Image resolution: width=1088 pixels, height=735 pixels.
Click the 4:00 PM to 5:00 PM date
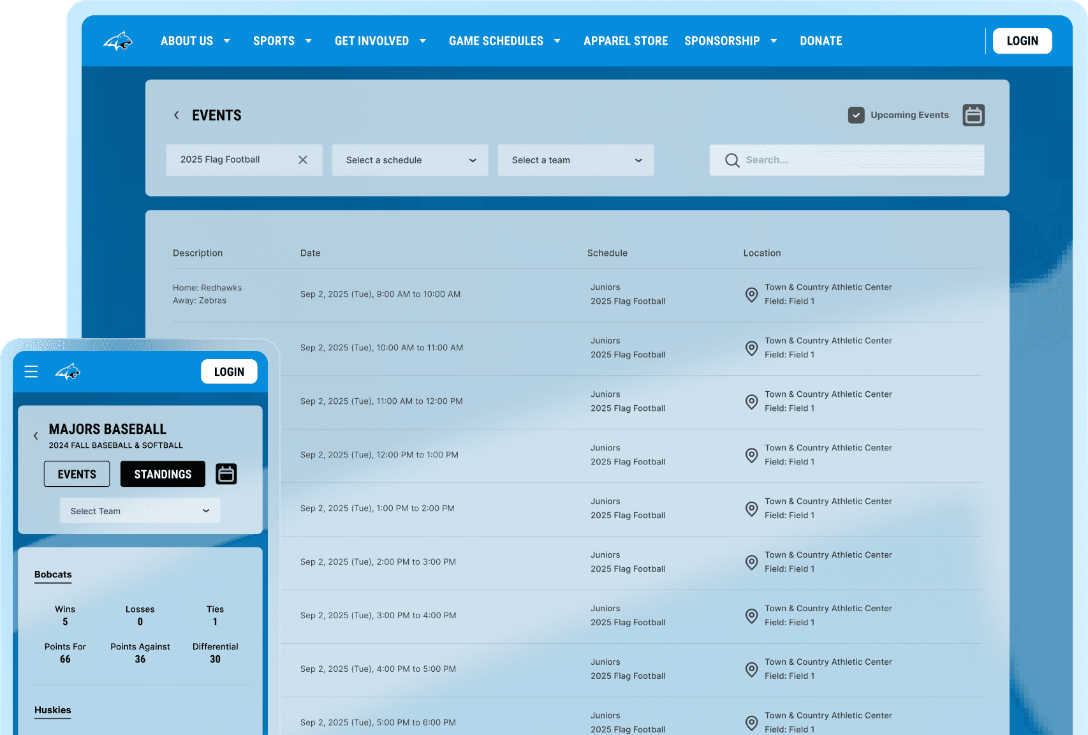coord(378,669)
